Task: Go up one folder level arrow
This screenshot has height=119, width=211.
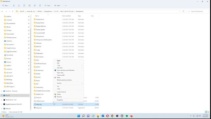Action: point(13,12)
